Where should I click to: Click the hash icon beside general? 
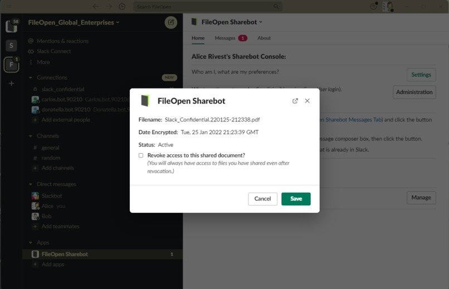35,148
